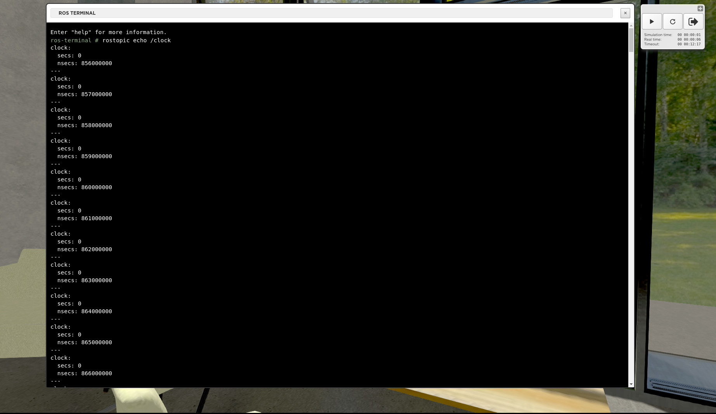Click the 'nsecs: 861000000' line

click(x=85, y=219)
